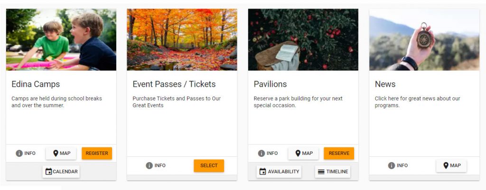The width and height of the screenshot is (486, 190).
Task: Open the autumn forest image thumbnail
Action: [x=182, y=40]
